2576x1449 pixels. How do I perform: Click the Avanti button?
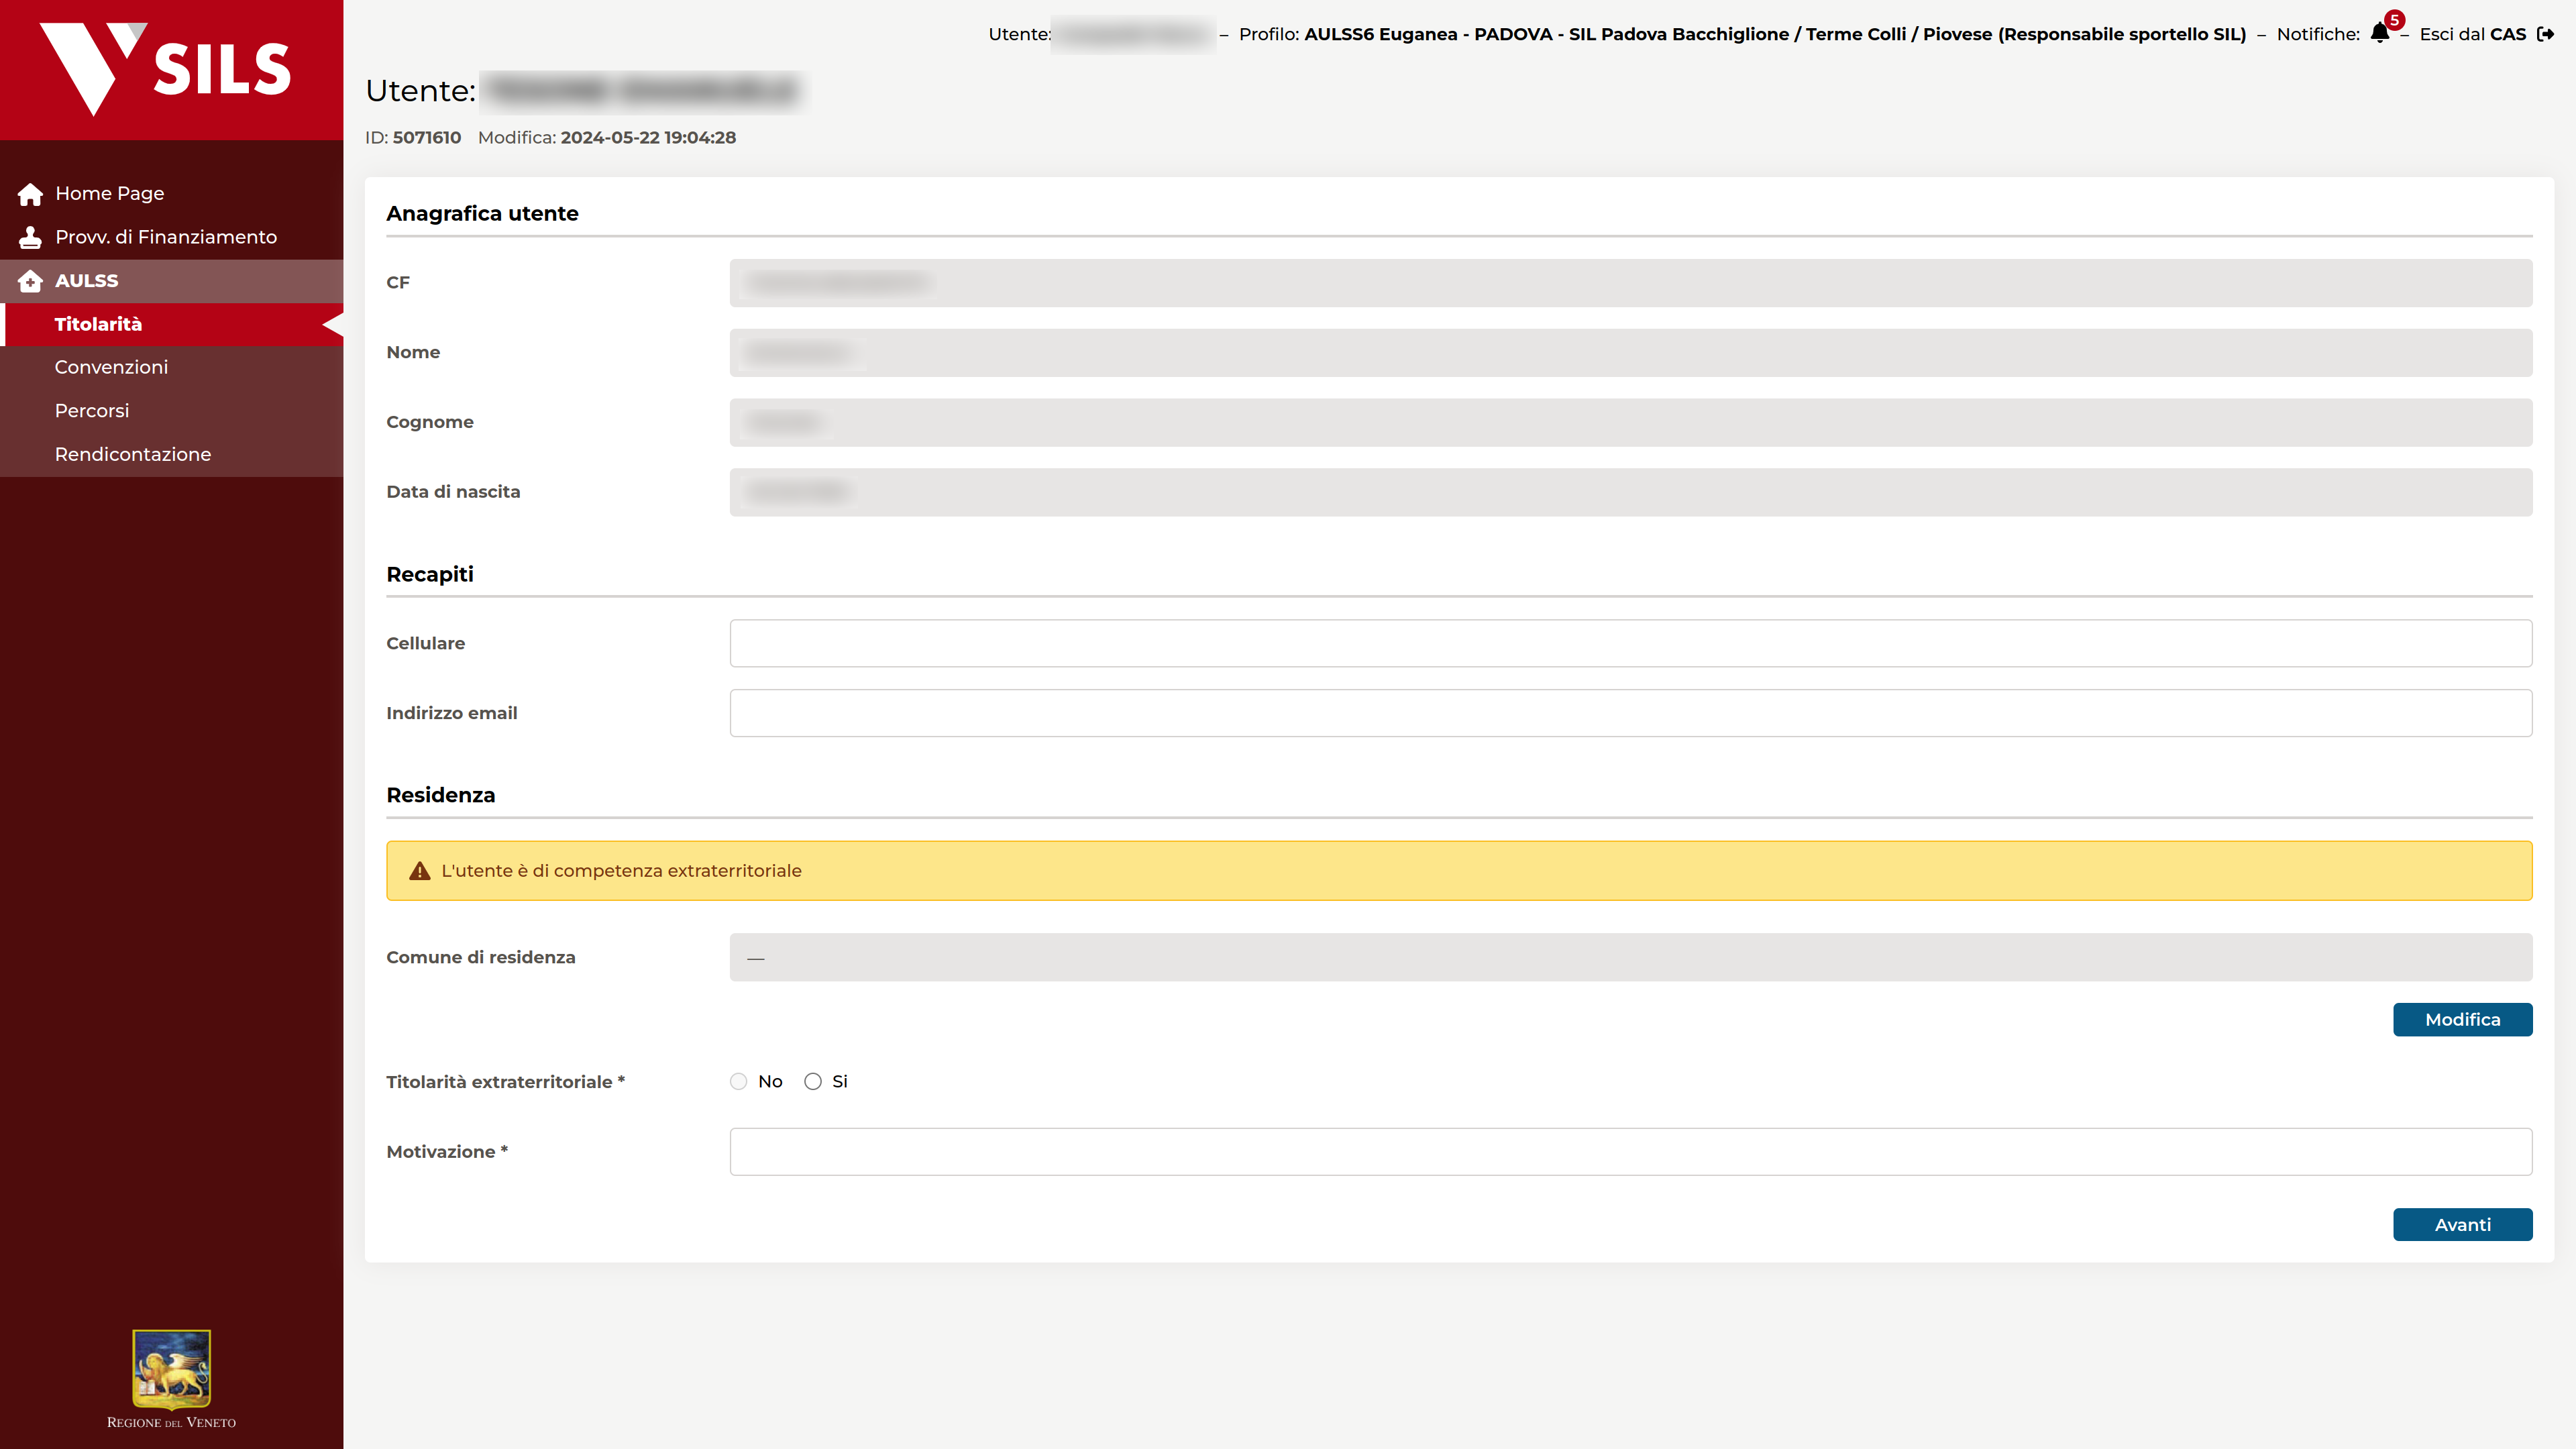tap(2462, 1225)
